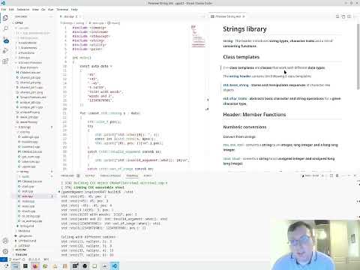Click the code editor minimap

(198, 36)
